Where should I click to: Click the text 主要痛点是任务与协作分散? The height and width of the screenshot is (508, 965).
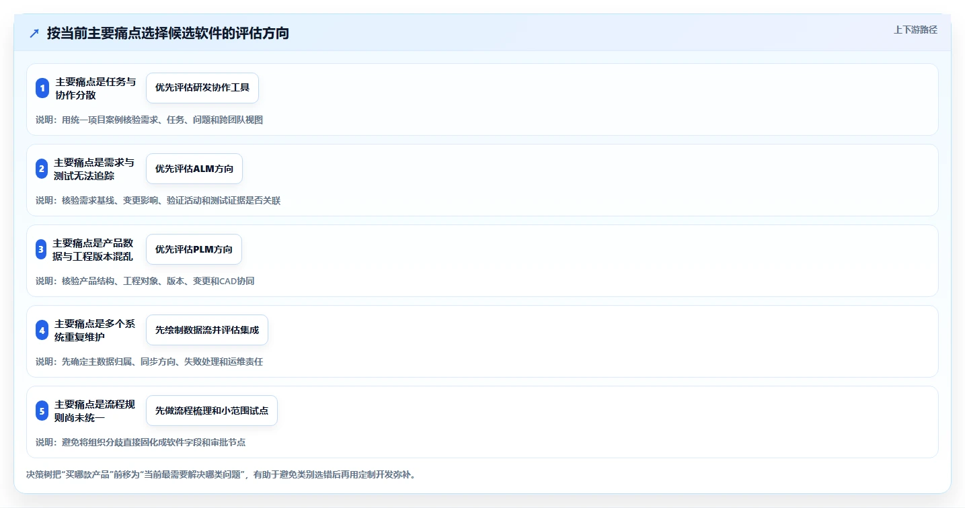(95, 88)
